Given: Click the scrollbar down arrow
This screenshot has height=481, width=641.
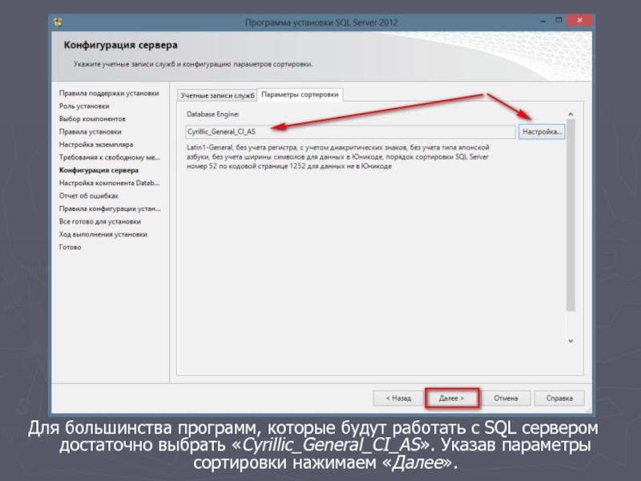Looking at the screenshot, I should pos(570,341).
